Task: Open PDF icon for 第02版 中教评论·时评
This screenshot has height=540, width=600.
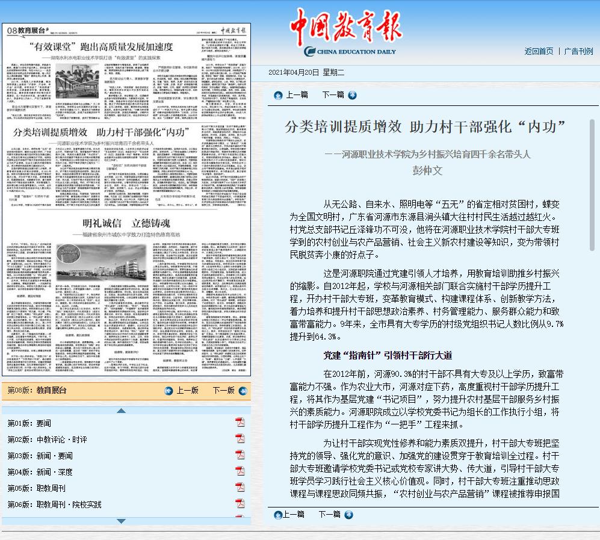Action: click(240, 438)
